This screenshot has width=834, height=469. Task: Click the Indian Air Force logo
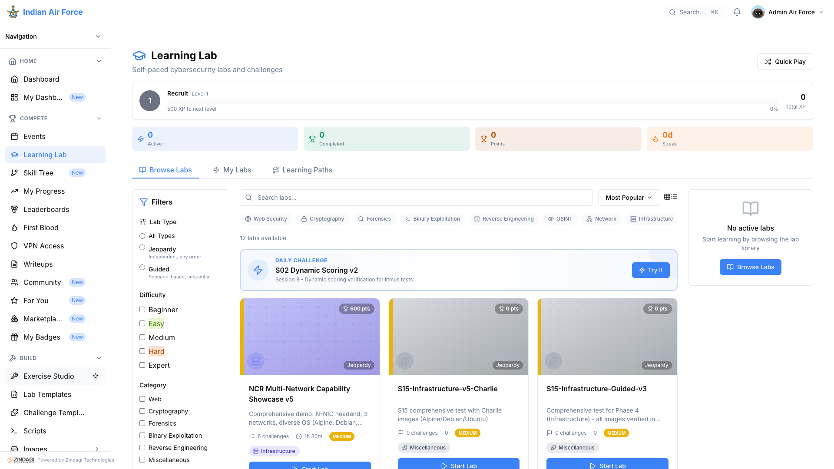tap(13, 12)
